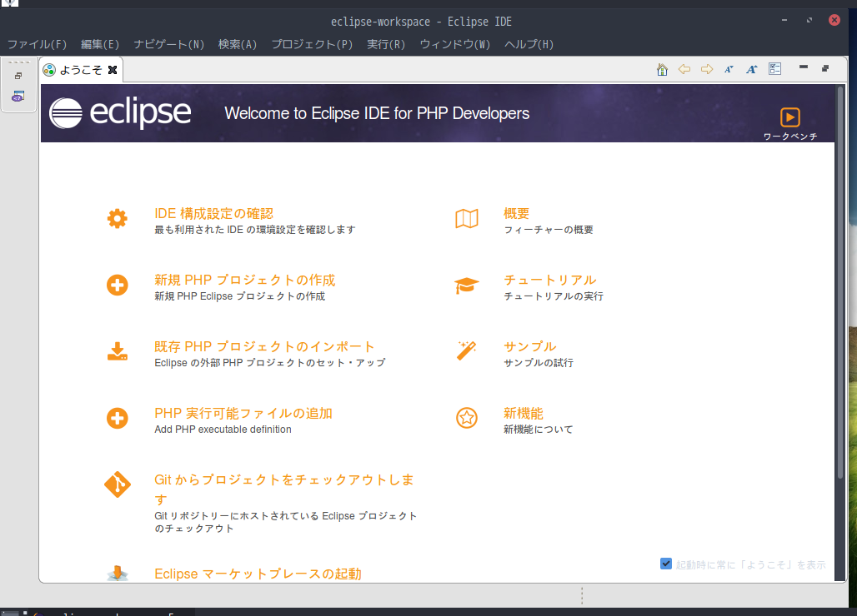Click text フィーチャーの概要
Screen dimensions: 857x616
[x=549, y=230]
